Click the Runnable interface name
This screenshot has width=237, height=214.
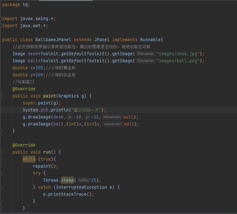point(150,40)
